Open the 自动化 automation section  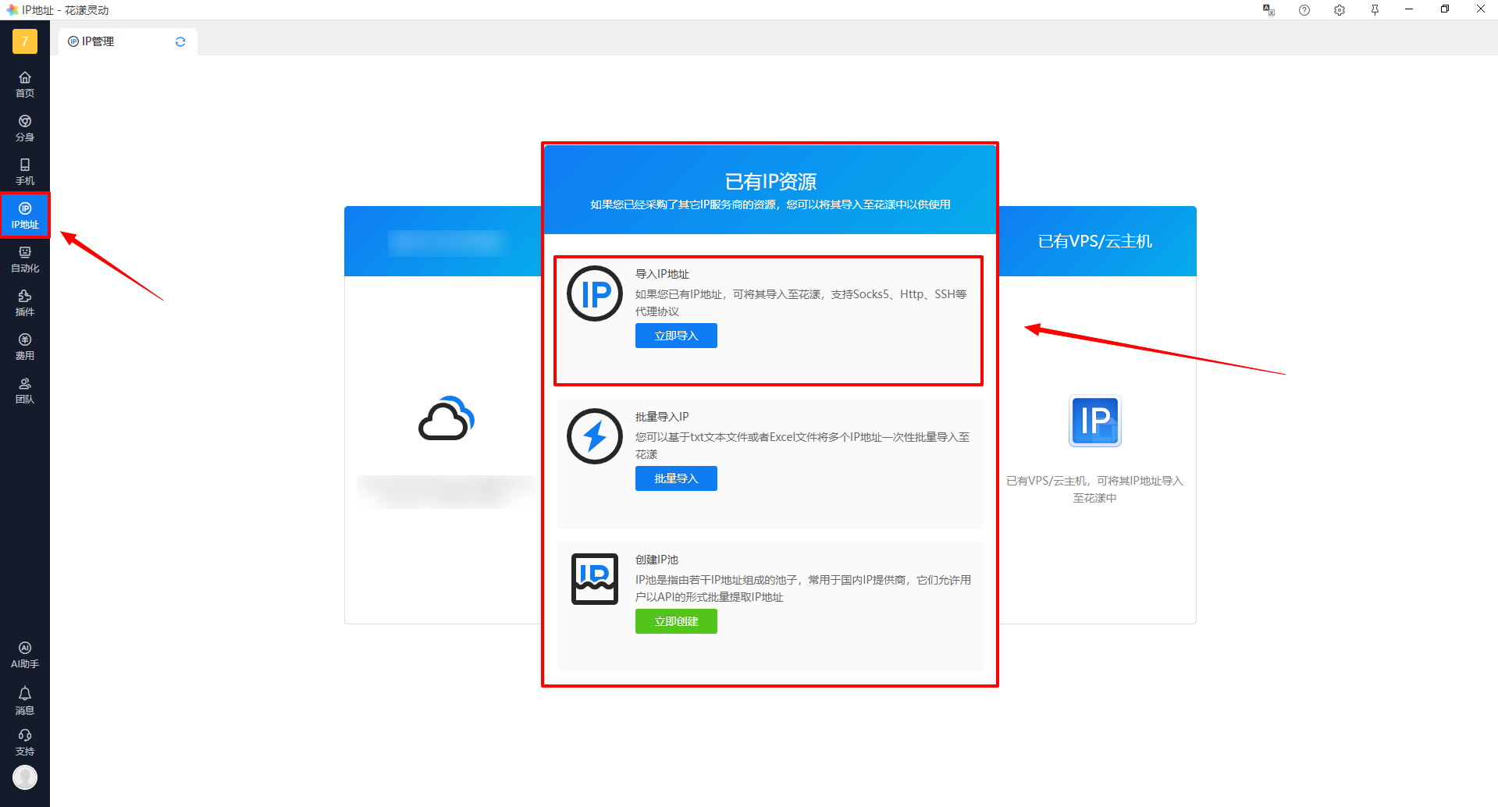[25, 258]
